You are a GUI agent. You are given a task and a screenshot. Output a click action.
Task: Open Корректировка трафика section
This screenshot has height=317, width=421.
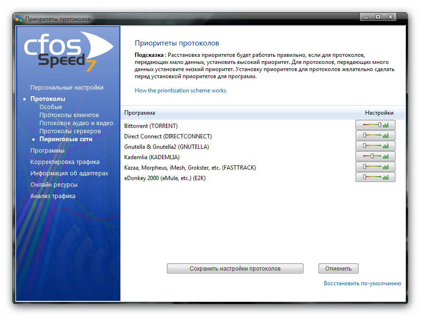tap(65, 162)
